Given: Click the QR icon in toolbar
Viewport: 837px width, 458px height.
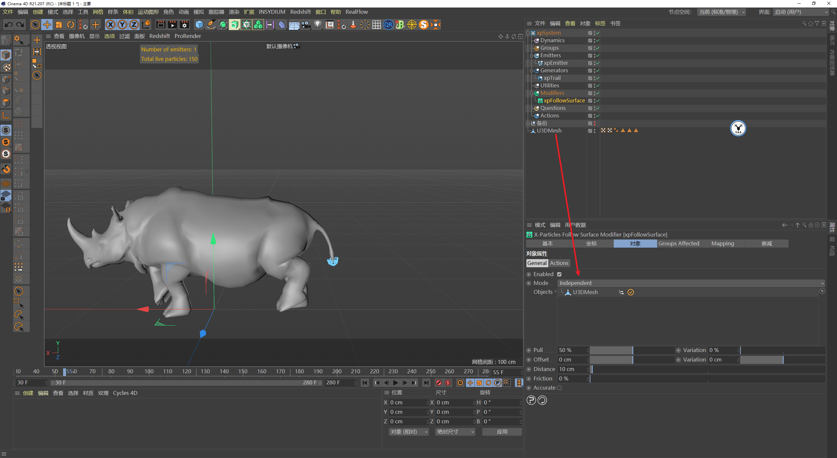Looking at the screenshot, I should tap(388, 25).
